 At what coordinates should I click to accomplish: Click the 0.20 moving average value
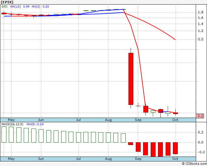(x=46, y=7)
